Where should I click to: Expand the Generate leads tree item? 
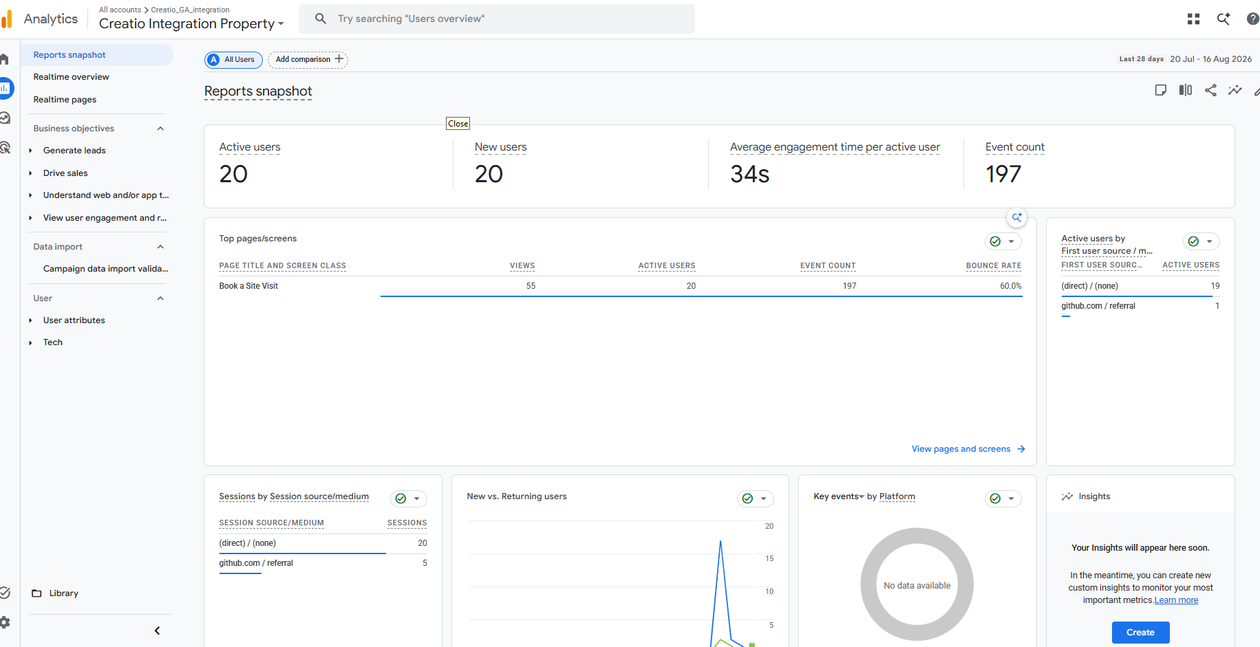point(30,151)
